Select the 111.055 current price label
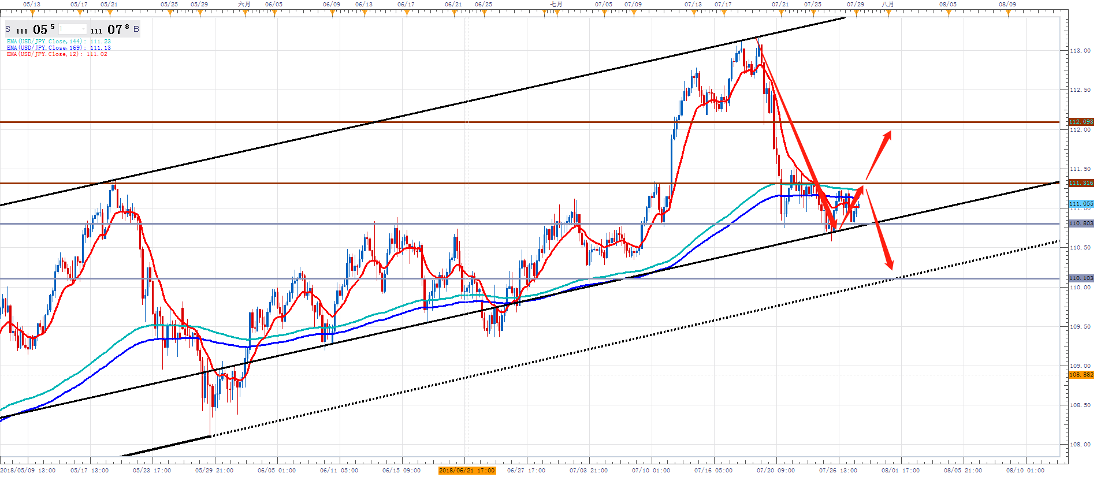The height and width of the screenshot is (477, 1097). (x=1081, y=204)
